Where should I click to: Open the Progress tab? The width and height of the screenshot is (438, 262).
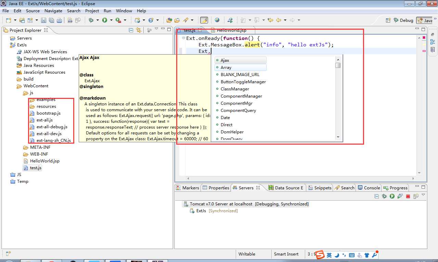pos(396,188)
